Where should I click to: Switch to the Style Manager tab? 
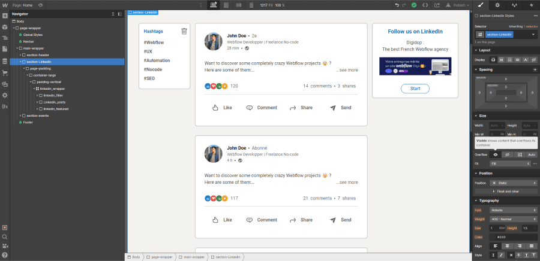[x=515, y=5]
